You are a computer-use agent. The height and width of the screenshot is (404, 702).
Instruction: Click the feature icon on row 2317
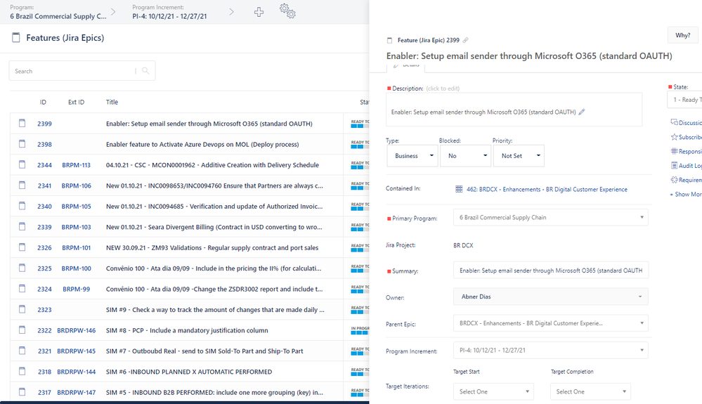click(22, 391)
